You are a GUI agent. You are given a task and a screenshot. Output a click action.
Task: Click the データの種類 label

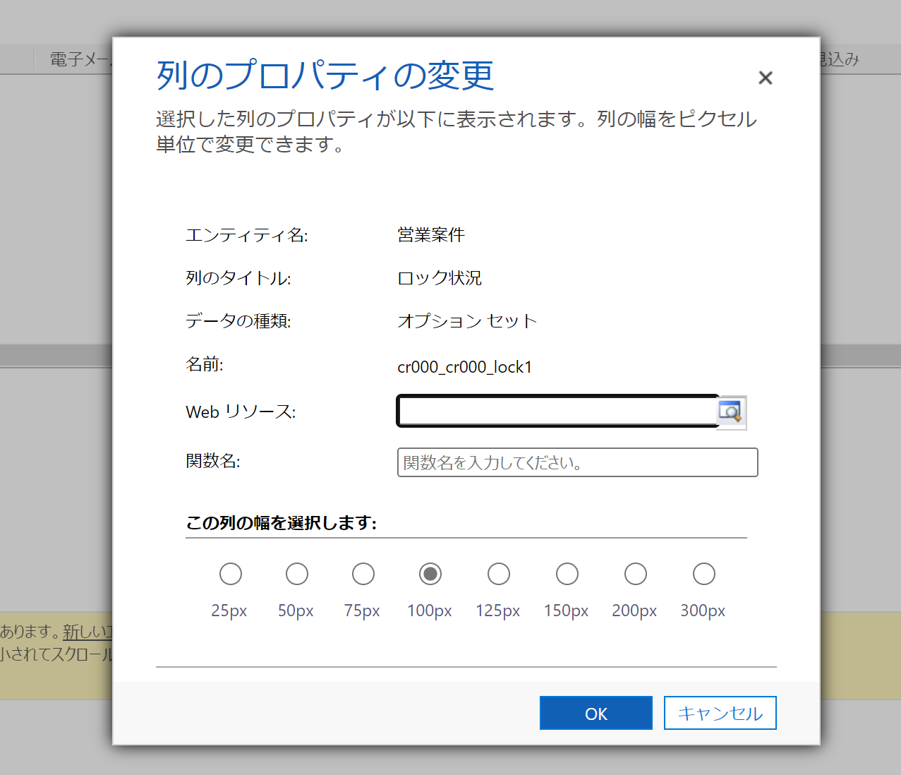[238, 321]
